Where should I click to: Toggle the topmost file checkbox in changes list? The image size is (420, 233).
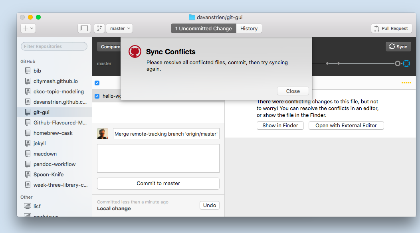coord(97,83)
